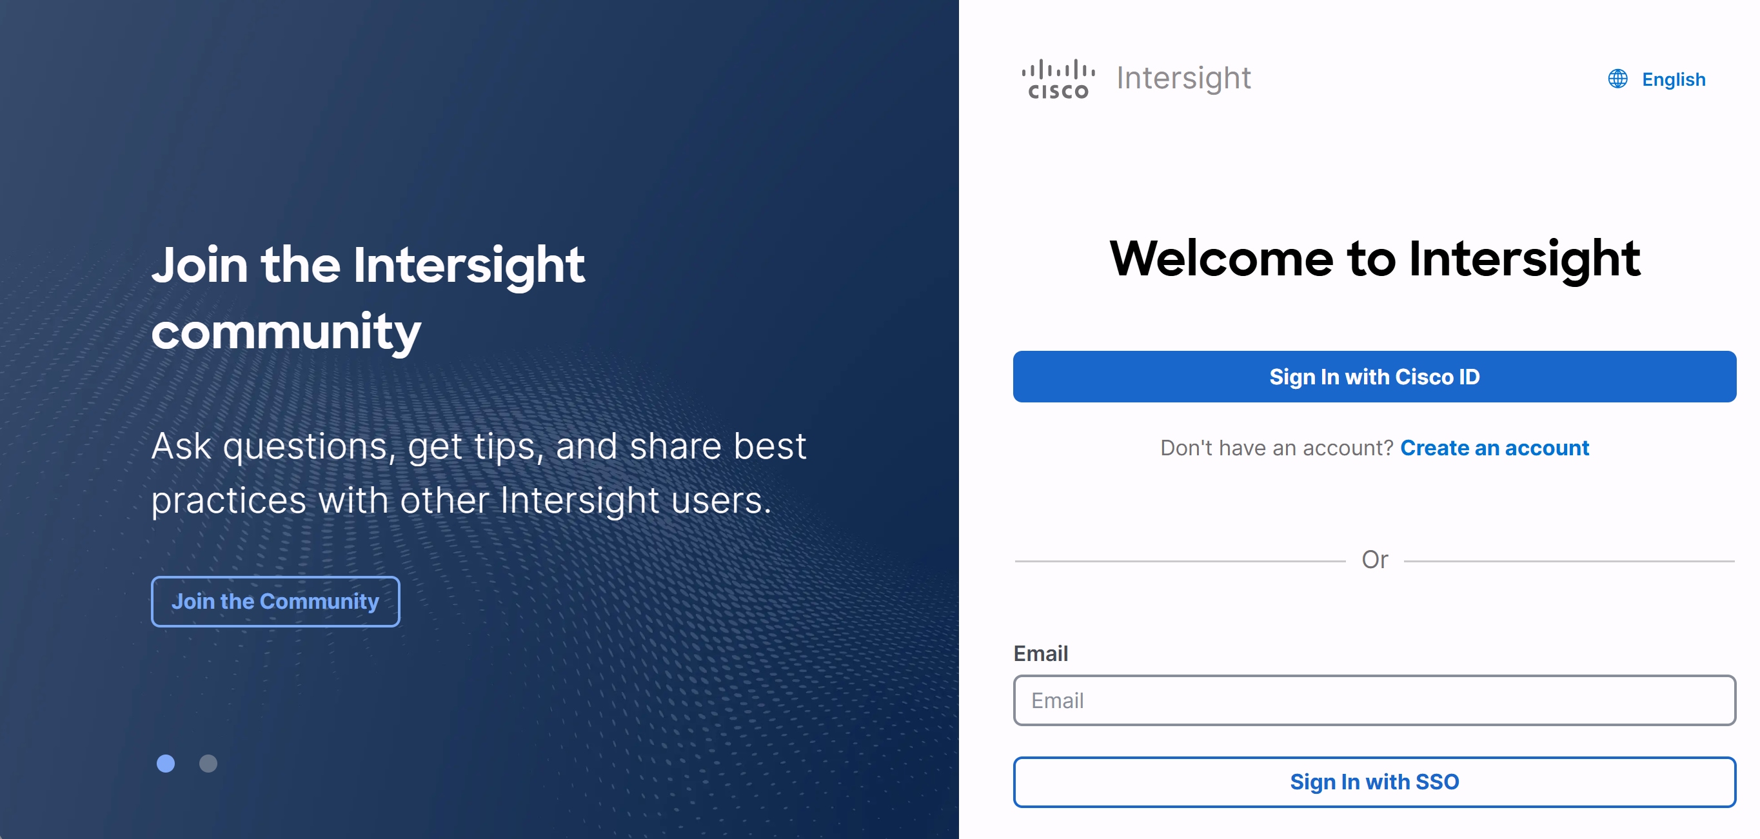Click the Cisco logo
1760x839 pixels.
[1058, 79]
